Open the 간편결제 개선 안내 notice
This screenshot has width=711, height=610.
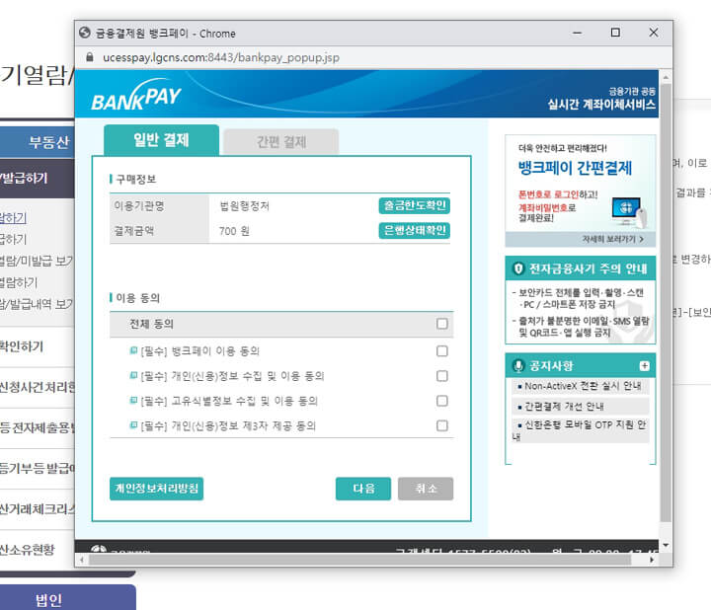564,406
